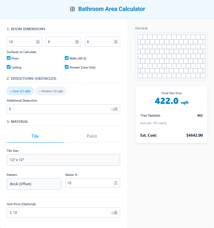Click the 'Waste %' field label
The height and width of the screenshot is (228, 214).
(x=71, y=175)
